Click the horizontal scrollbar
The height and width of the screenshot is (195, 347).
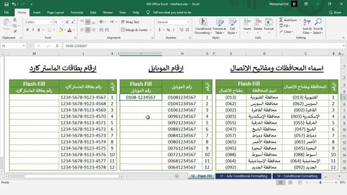(x=72, y=176)
